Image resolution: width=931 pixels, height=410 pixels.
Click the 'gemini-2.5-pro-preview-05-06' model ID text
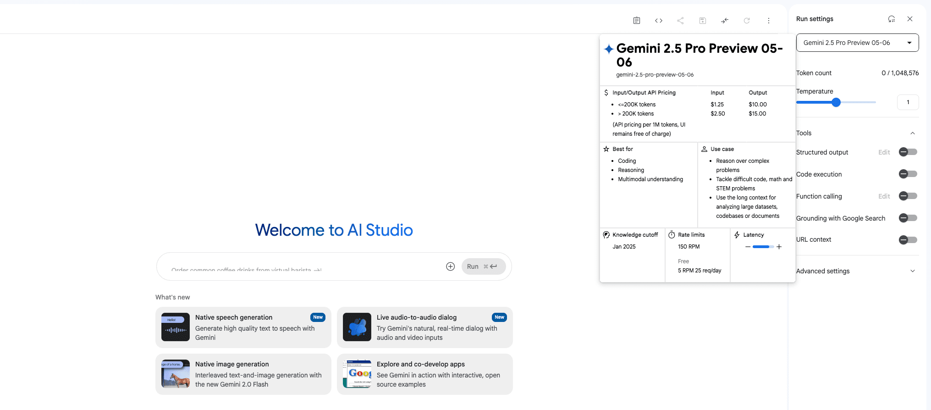tap(655, 75)
